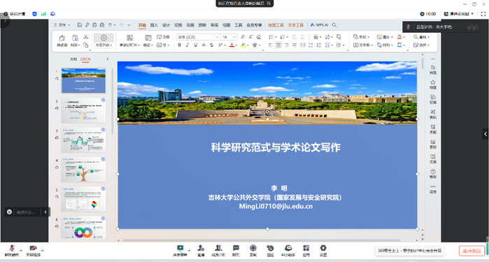Screen dimensions: 489x262
Task: Select the font color red swatch
Action: (x=232, y=45)
